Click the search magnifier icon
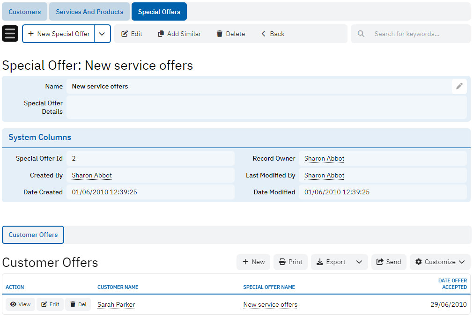Image resolution: width=473 pixels, height=317 pixels. click(361, 34)
